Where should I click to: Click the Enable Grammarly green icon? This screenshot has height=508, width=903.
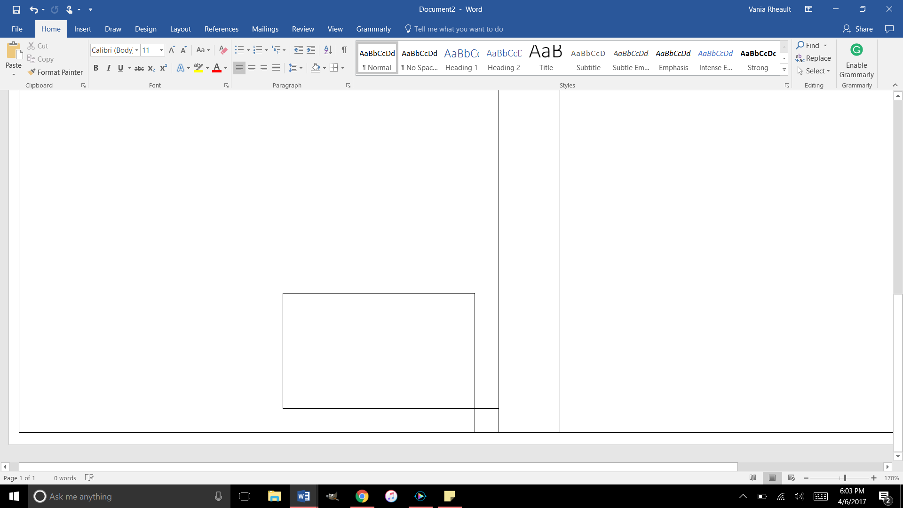coord(856,49)
